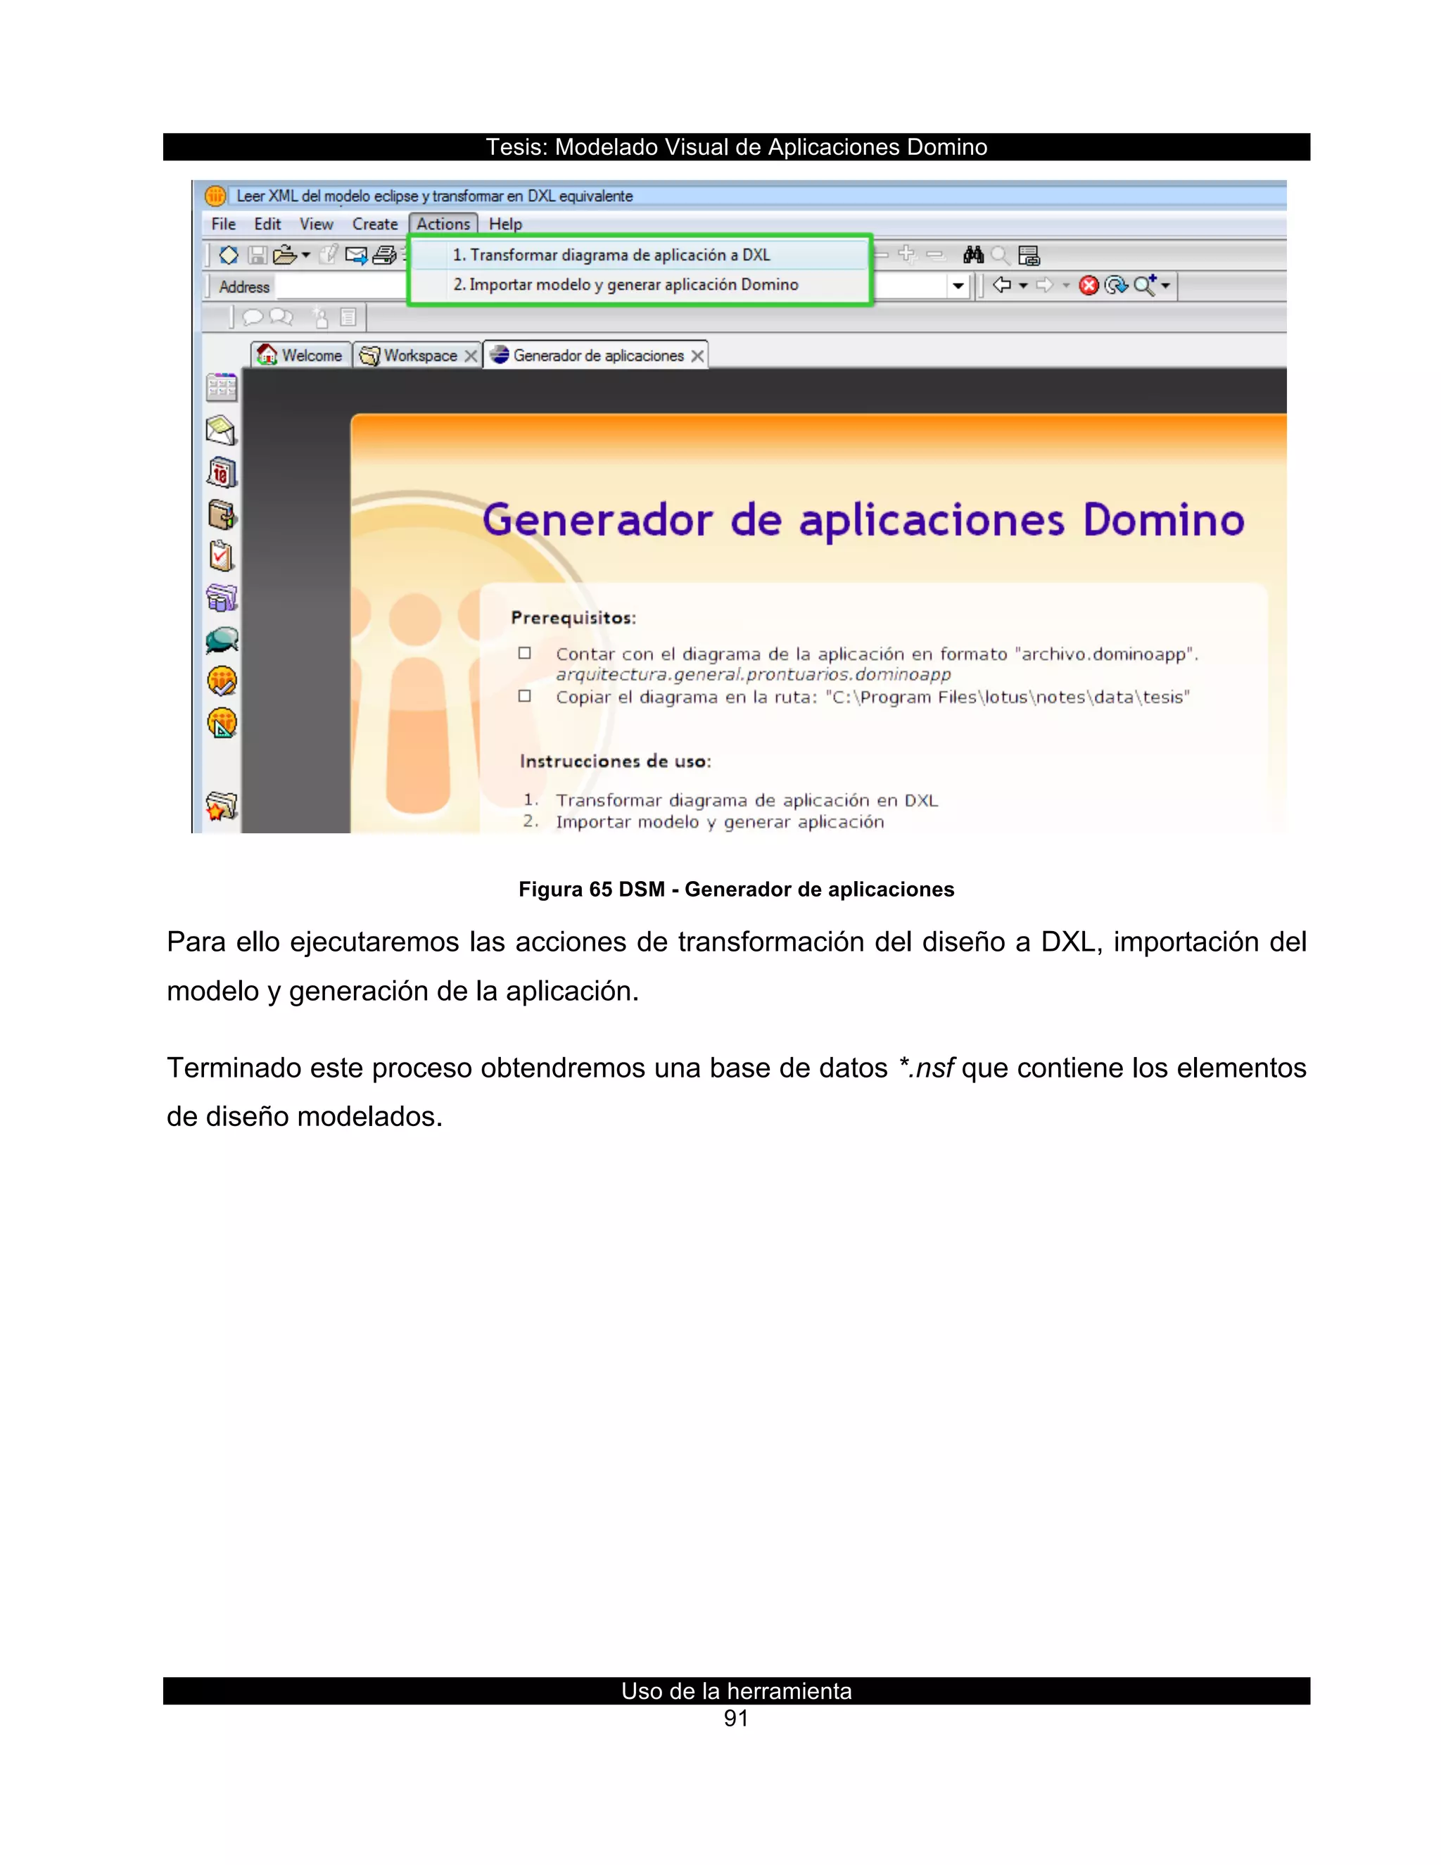Click the Go Back arrow icon
The image size is (1441, 1865).
coord(1002,284)
